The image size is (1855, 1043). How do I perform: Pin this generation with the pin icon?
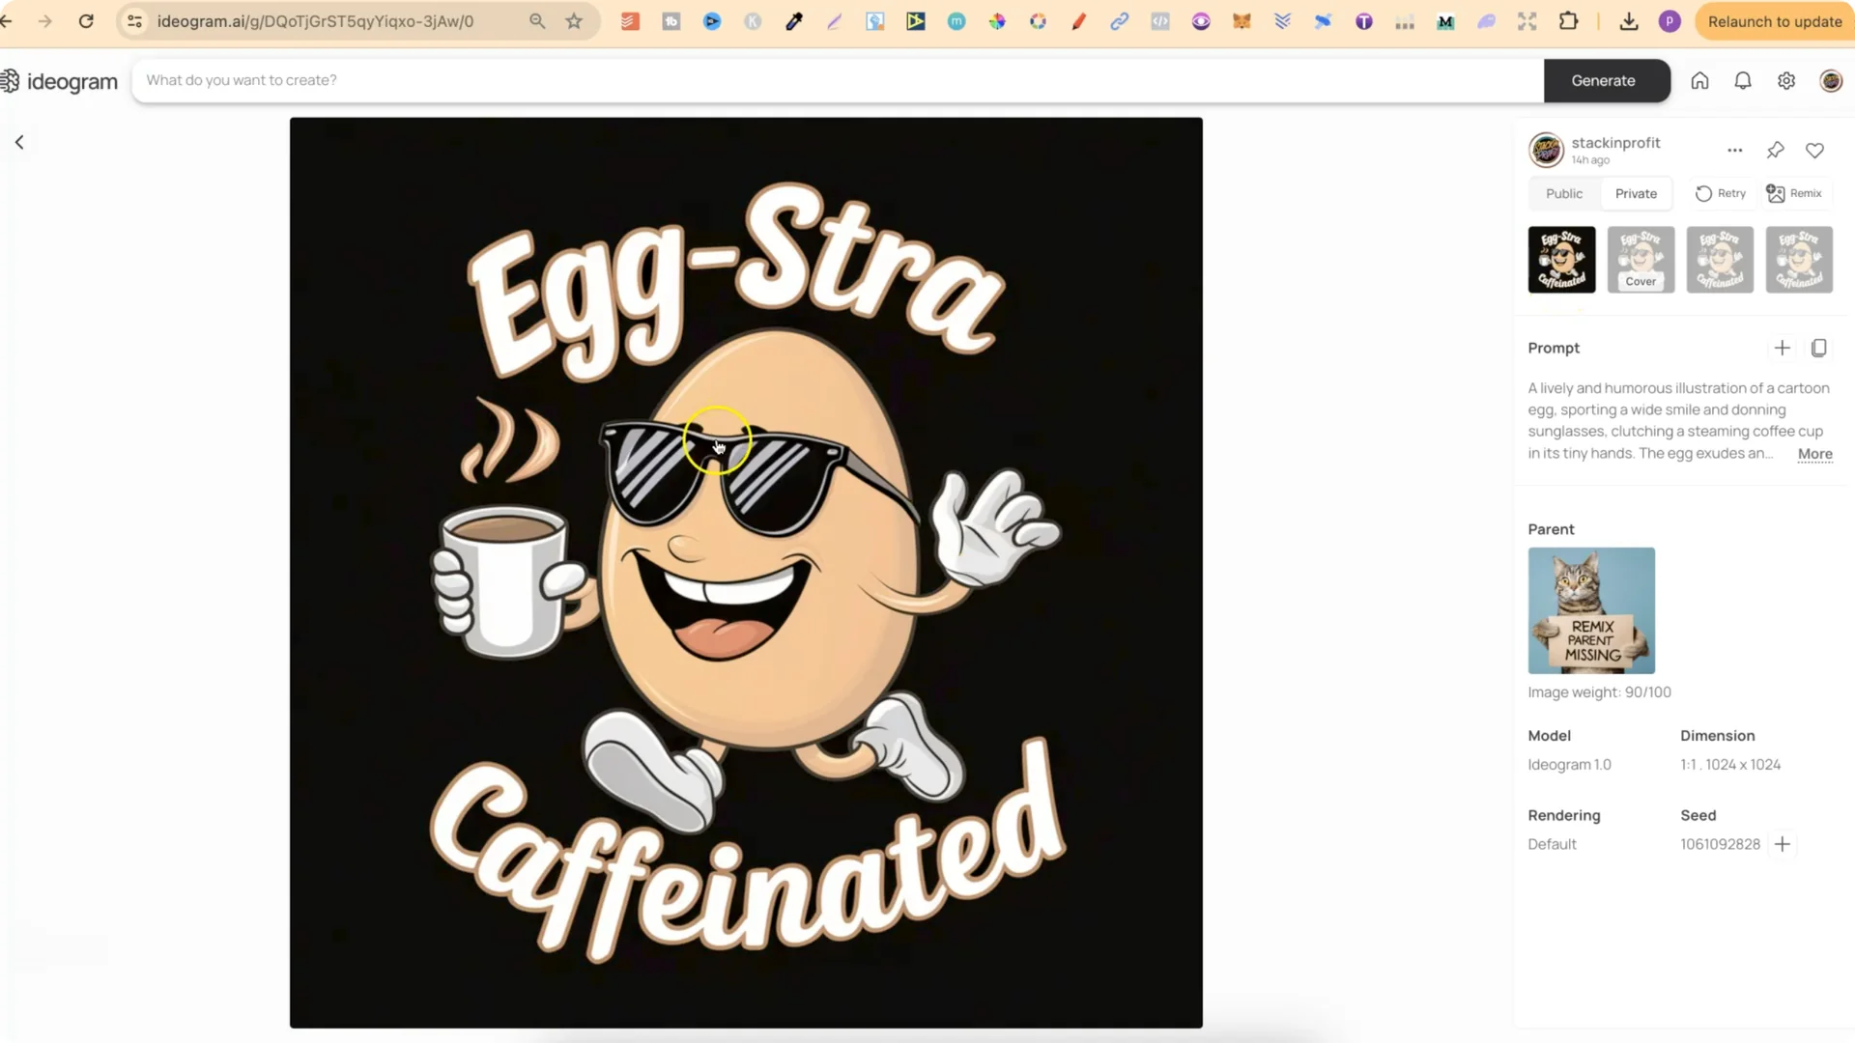coord(1775,150)
